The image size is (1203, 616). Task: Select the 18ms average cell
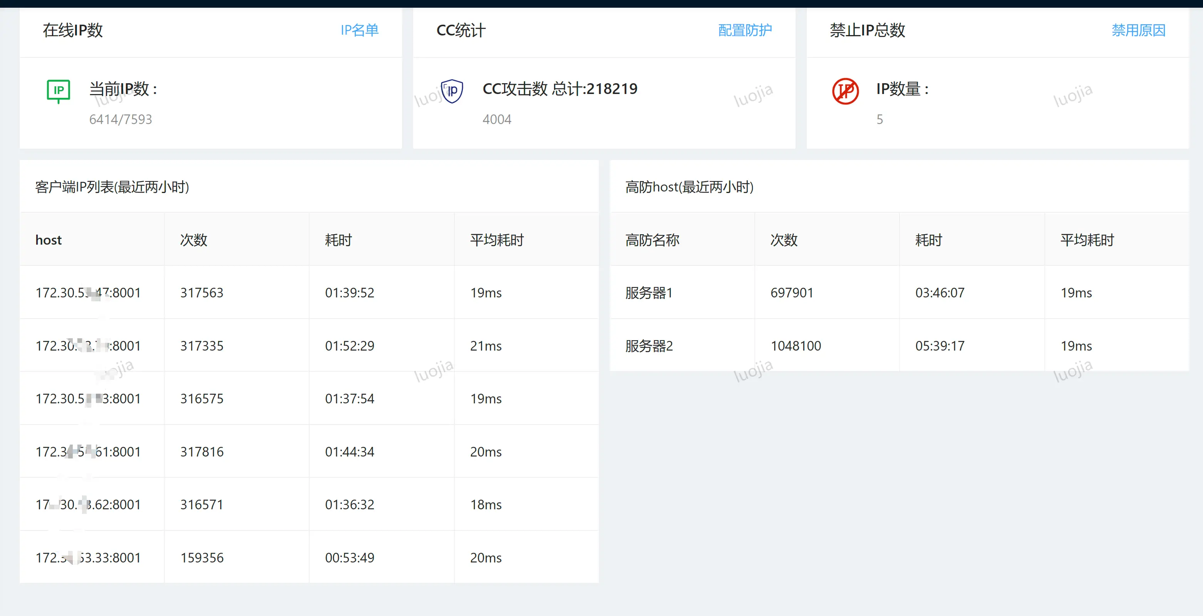(486, 505)
